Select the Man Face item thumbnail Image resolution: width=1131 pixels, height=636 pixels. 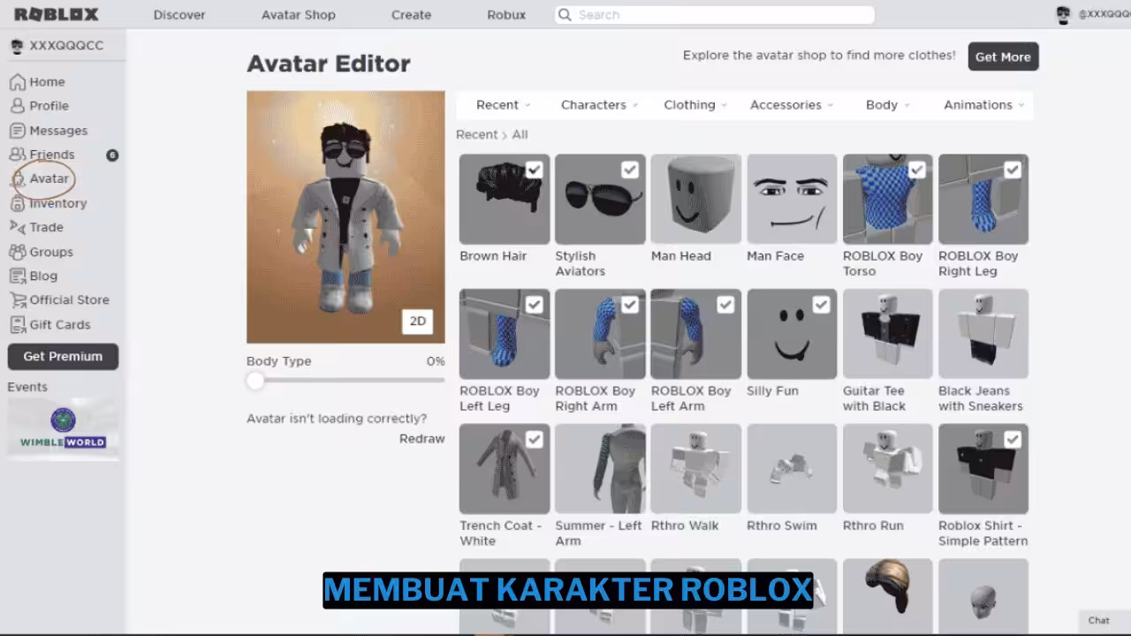tap(792, 199)
